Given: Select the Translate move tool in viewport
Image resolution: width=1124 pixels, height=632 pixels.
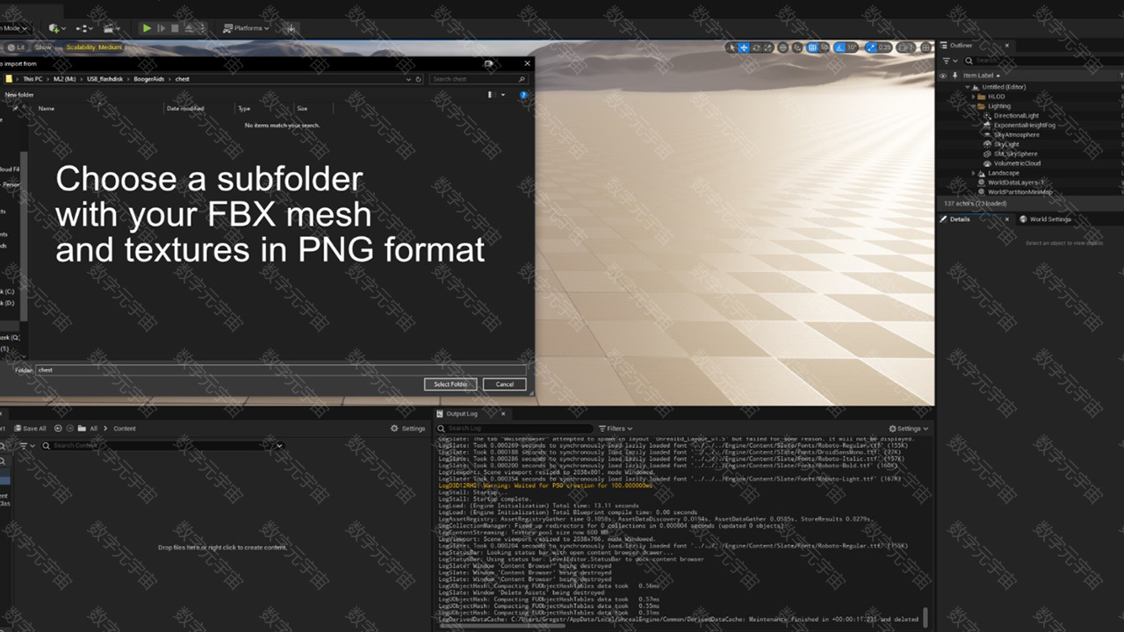Looking at the screenshot, I should [x=744, y=47].
